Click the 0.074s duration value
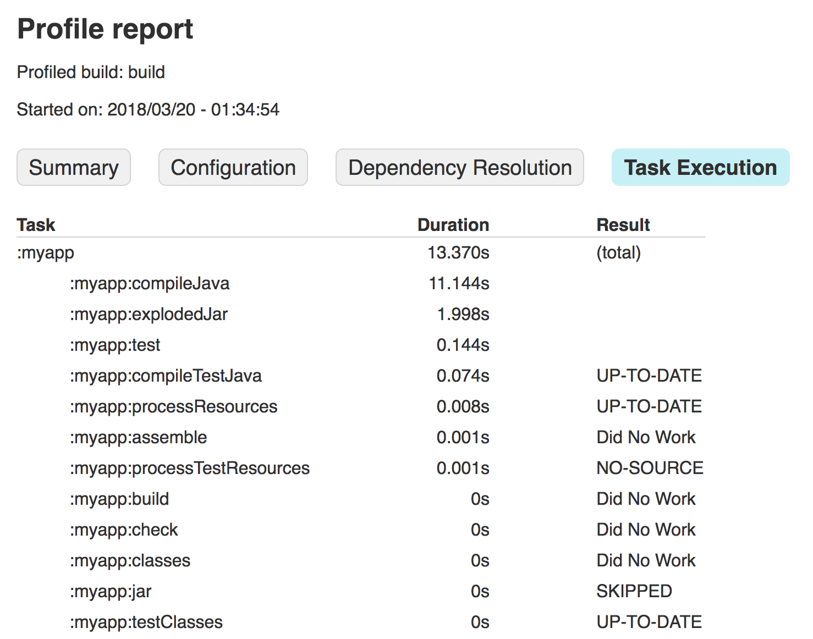 [x=463, y=376]
